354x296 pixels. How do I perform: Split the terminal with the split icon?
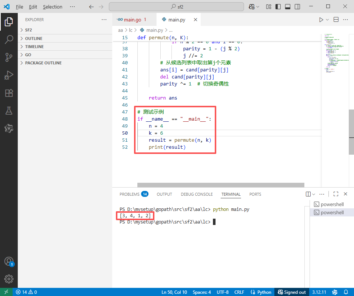[308, 194]
